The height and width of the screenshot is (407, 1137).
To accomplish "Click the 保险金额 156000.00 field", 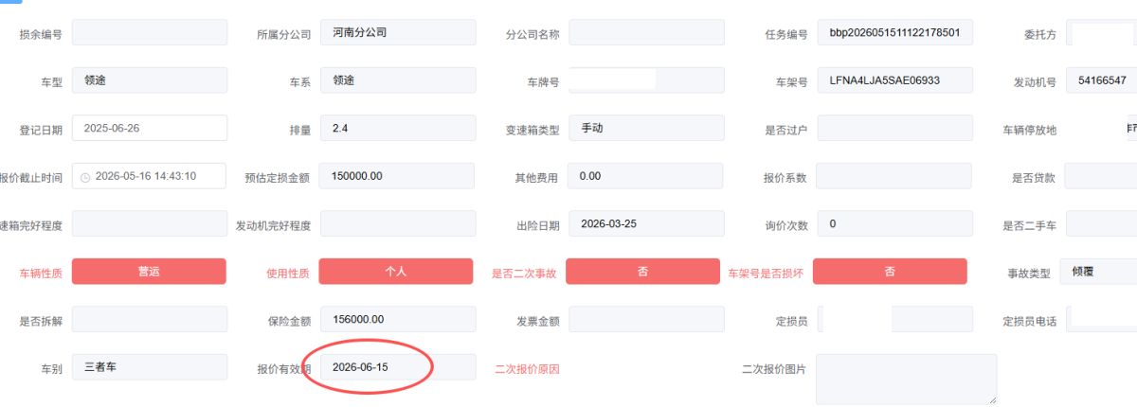I will [x=398, y=320].
